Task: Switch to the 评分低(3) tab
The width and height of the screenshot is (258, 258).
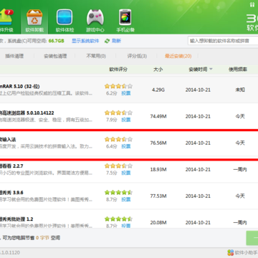Action: tap(137, 56)
